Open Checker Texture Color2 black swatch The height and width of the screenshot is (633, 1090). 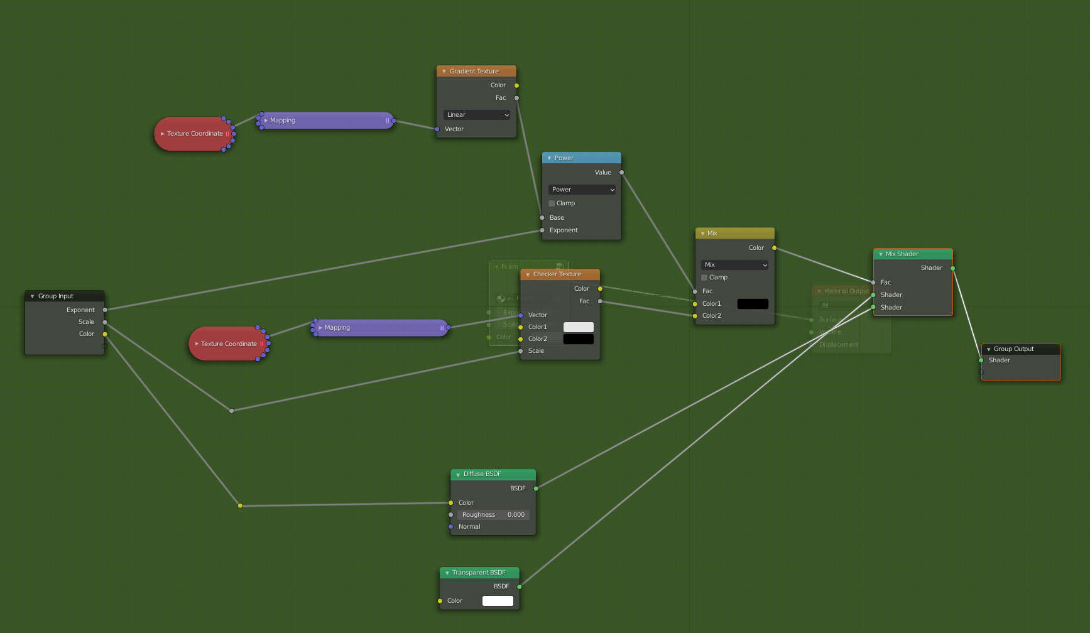[x=579, y=339]
